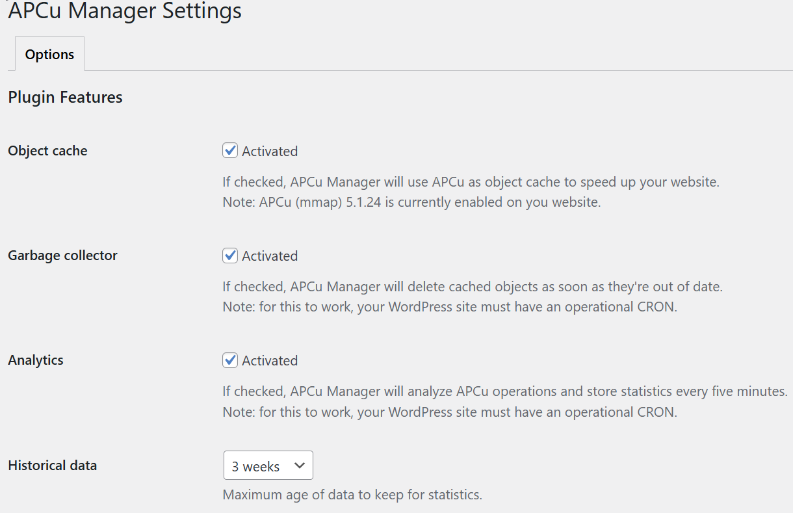Click the Plugin Features heading
793x513 pixels.
coord(65,98)
